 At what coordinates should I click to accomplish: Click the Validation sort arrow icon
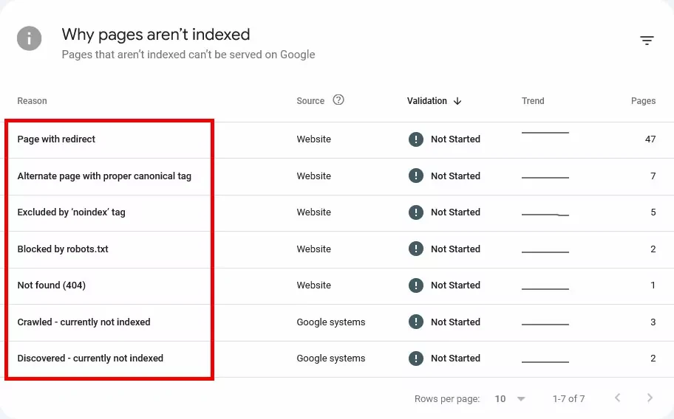coord(457,101)
